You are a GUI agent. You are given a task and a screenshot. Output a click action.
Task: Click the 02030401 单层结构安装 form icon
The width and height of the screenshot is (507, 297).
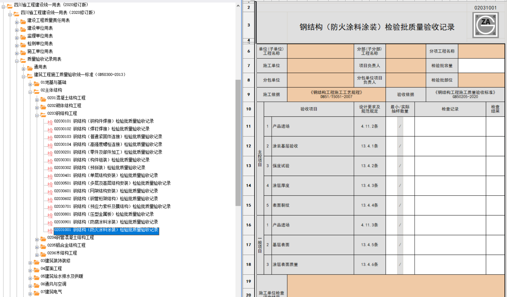tap(50, 176)
